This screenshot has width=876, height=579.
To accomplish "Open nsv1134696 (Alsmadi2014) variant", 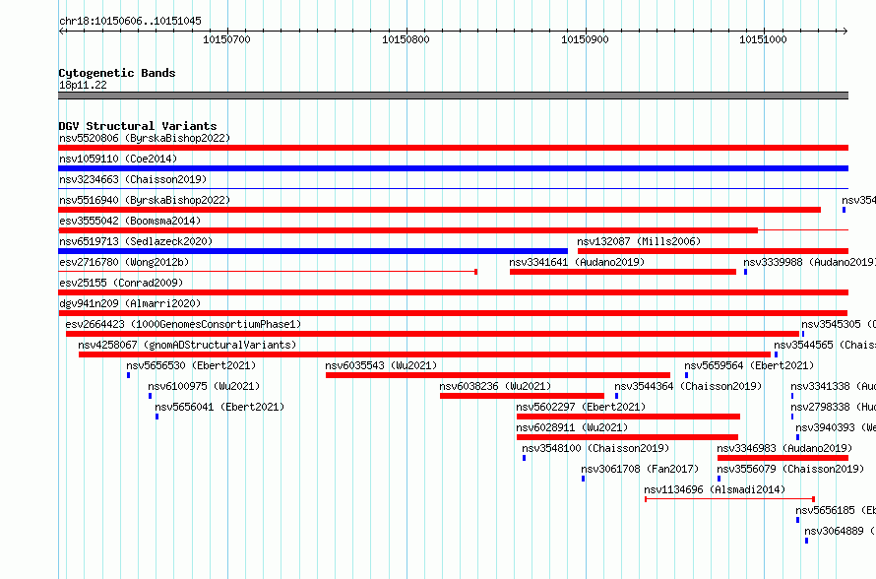I will [715, 489].
